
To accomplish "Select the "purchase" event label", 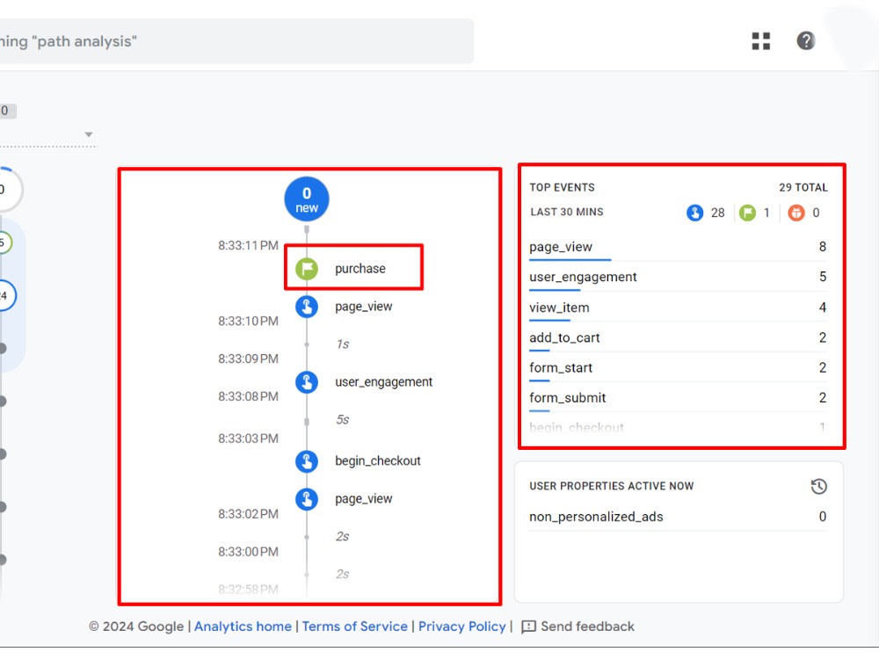I will pos(360,268).
